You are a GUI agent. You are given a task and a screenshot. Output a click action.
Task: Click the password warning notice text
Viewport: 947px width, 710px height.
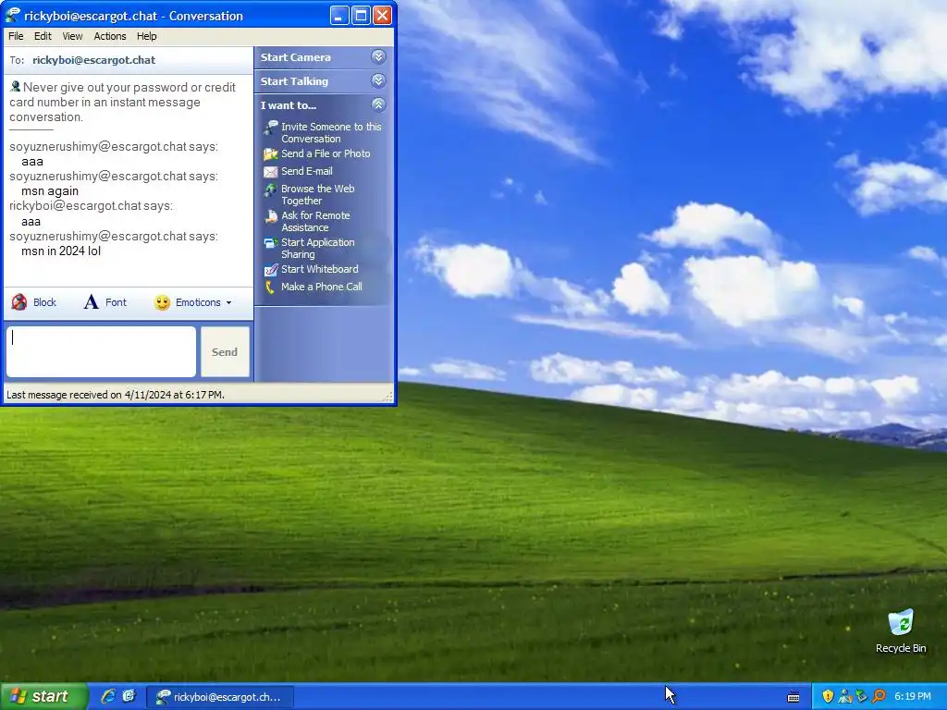pyautogui.click(x=122, y=102)
